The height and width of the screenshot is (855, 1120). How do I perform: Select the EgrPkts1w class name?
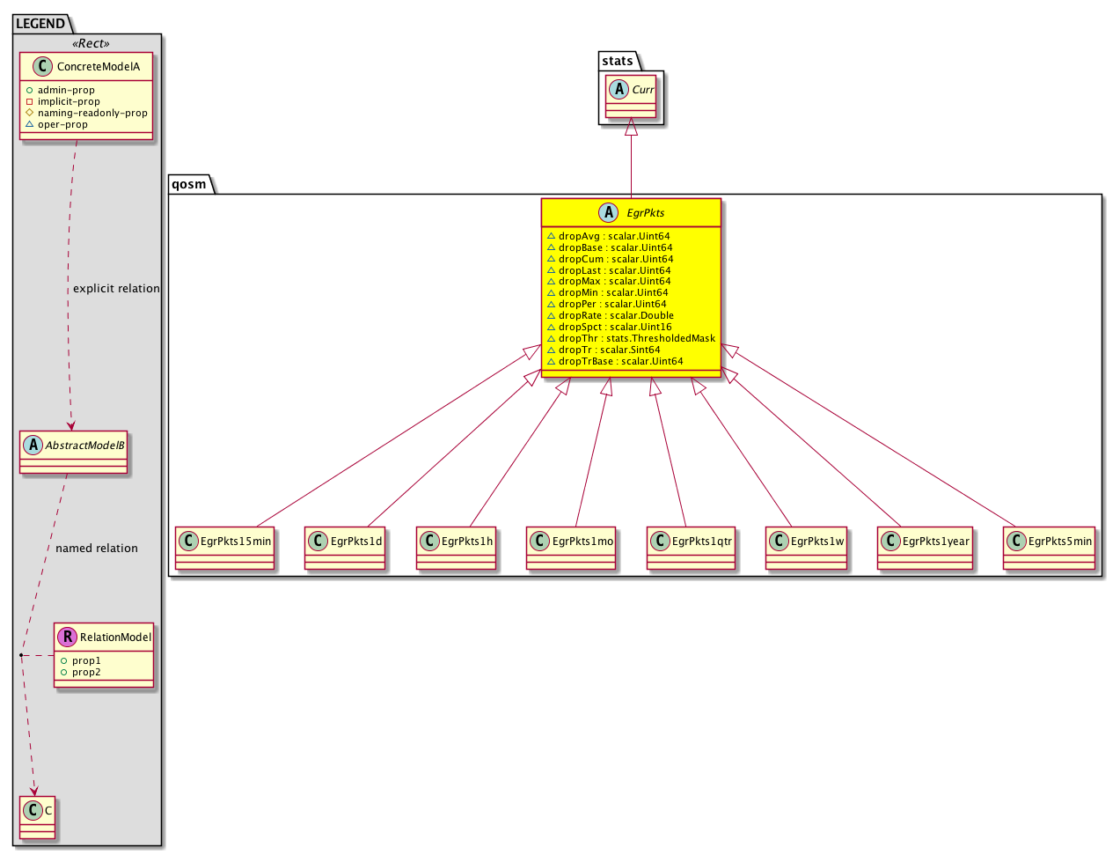pyautogui.click(x=817, y=541)
